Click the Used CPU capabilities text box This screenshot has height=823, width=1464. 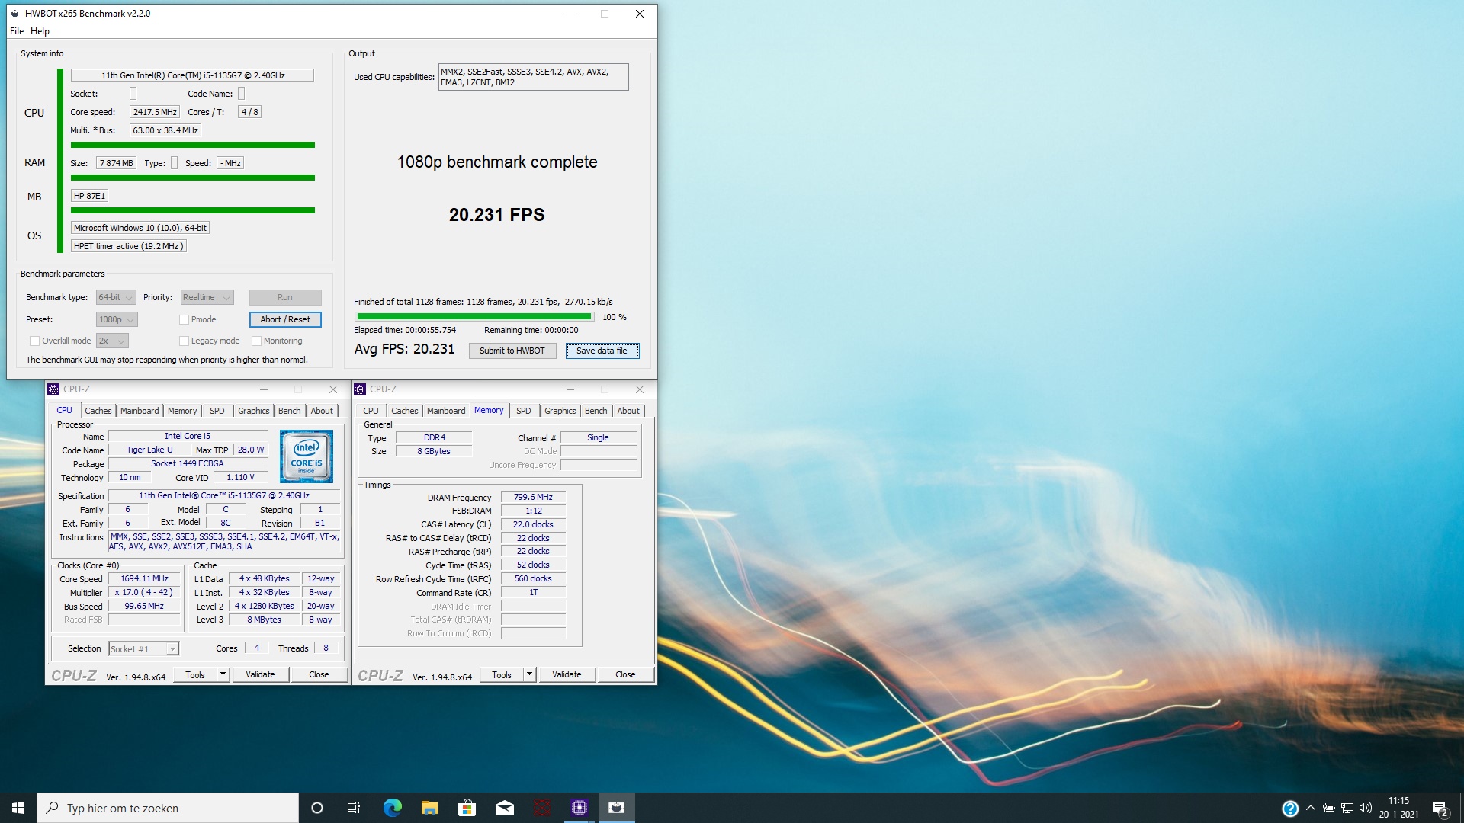(x=533, y=77)
